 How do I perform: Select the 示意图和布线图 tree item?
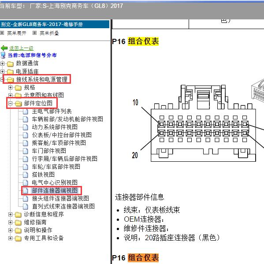pyautogui.click(x=44, y=95)
